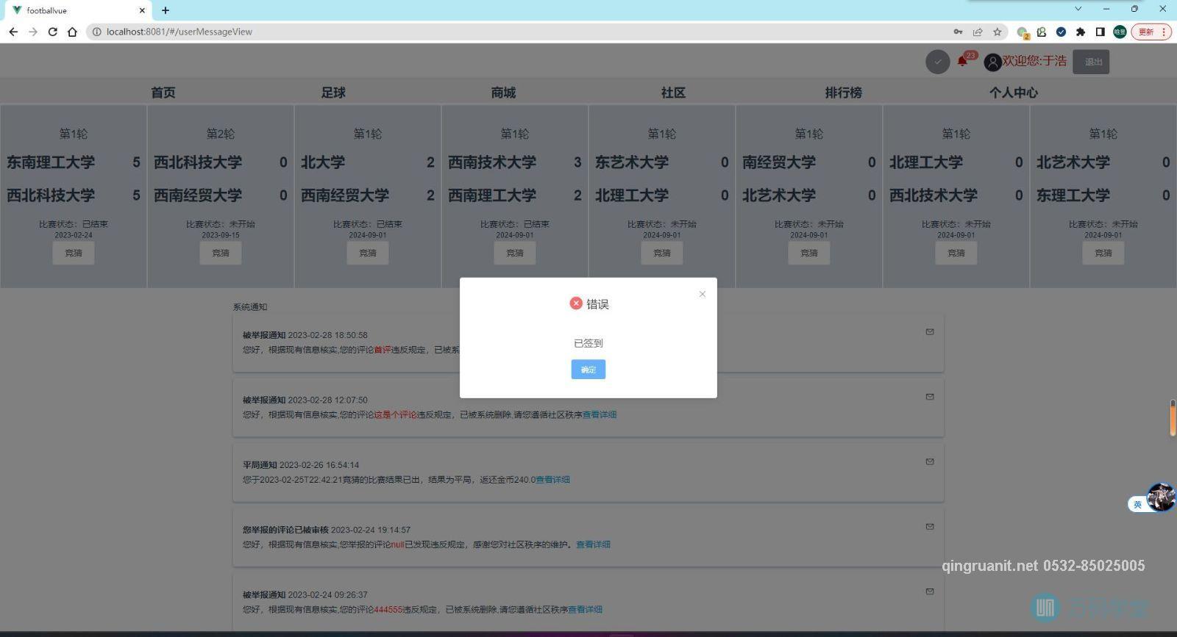Open the 排行榜 menu item
The width and height of the screenshot is (1177, 637).
tap(843, 93)
